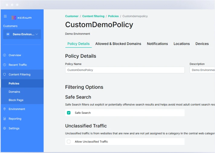Click the Content Filtering shield icon
This screenshot has width=215, height=153.
5,75
